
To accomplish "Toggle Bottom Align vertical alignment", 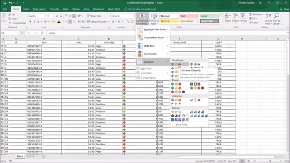I will tap(74, 16).
